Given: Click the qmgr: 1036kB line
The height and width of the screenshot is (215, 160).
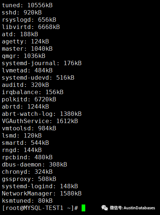Looking at the screenshot, I should 24,56.
